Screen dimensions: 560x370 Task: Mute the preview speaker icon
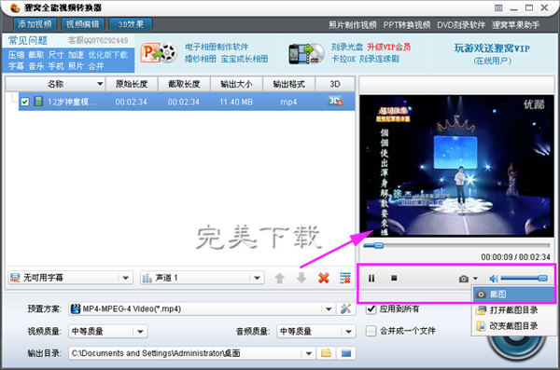pos(493,279)
